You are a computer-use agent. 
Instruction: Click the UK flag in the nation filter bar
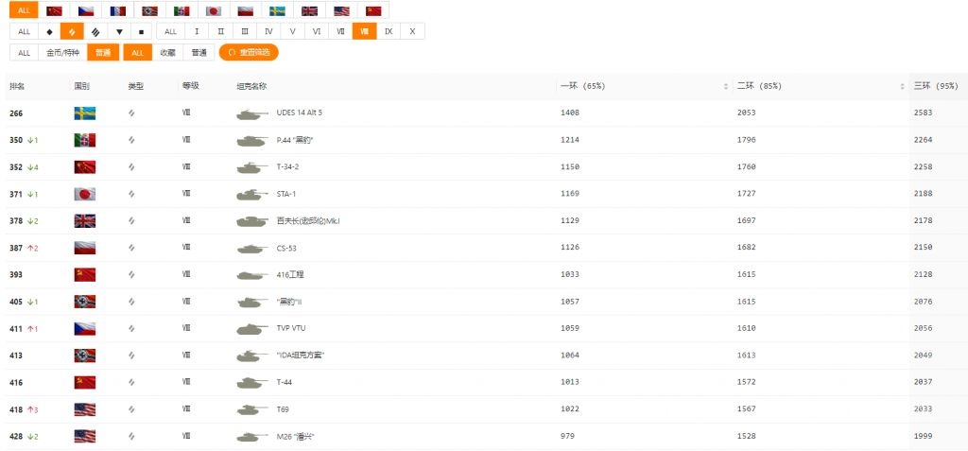point(309,10)
